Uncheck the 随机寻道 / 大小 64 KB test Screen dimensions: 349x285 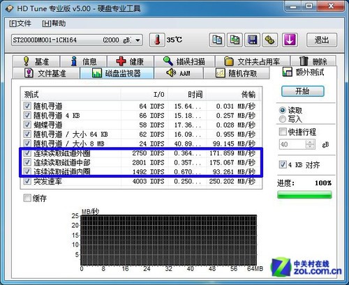27,134
